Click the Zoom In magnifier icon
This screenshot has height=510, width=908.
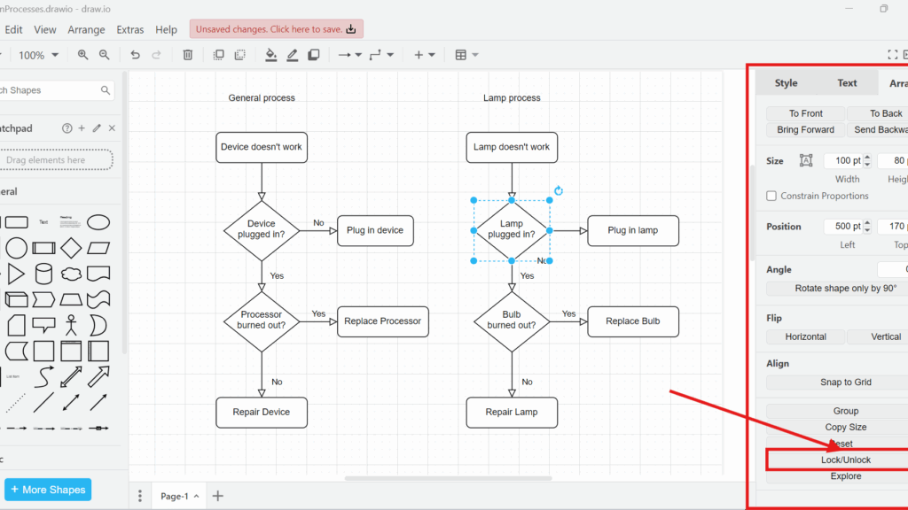pos(82,55)
